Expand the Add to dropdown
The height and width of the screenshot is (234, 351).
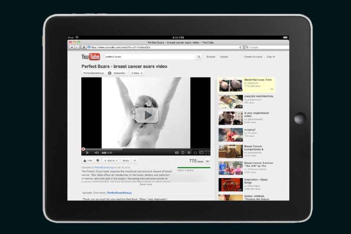point(111,161)
